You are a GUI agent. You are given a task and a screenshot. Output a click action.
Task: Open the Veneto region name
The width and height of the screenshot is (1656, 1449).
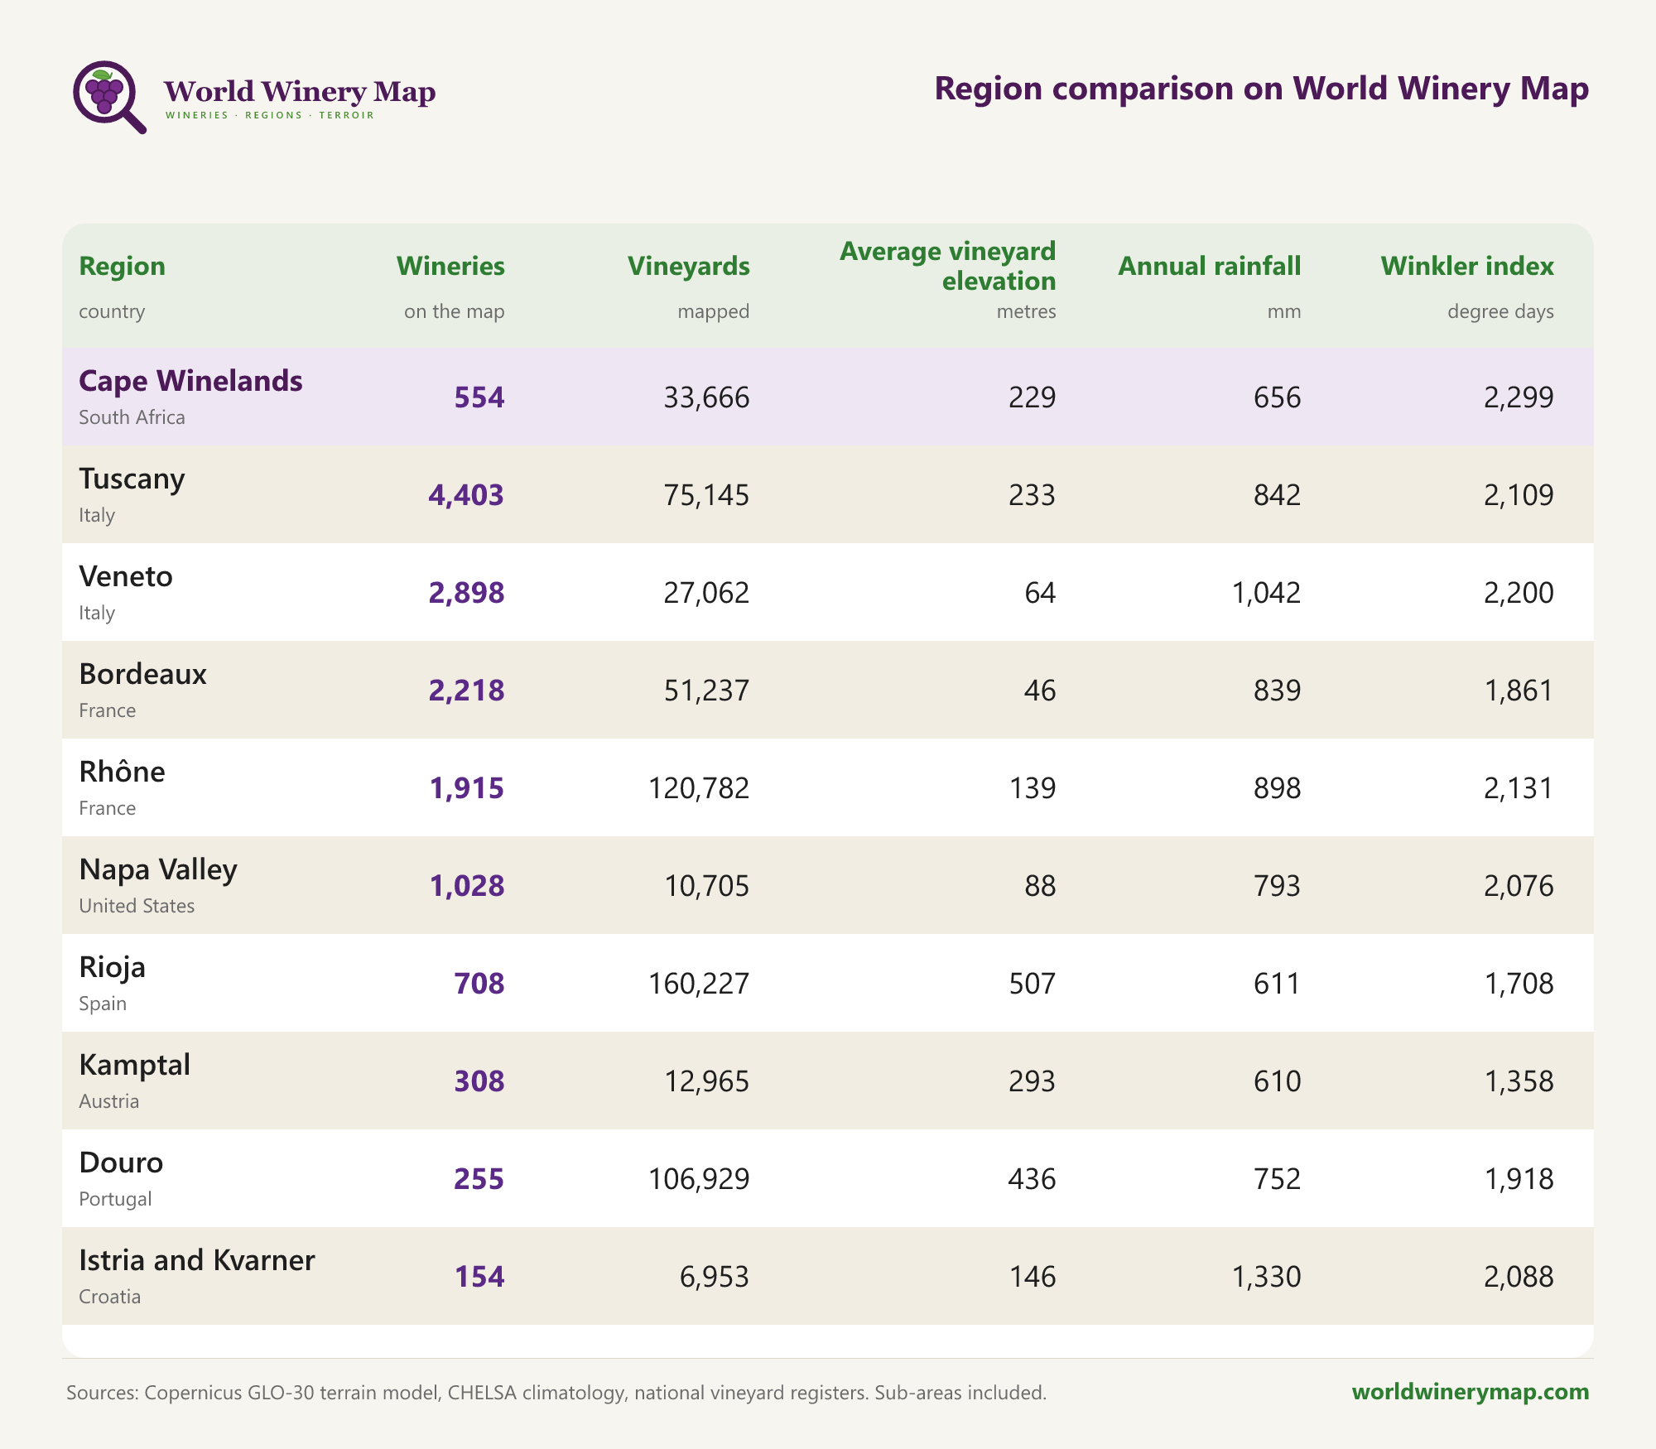coord(126,576)
